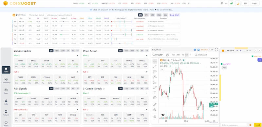This screenshot has width=262, height=127.
Task: Select the text annotation tool
Action: tap(155, 92)
